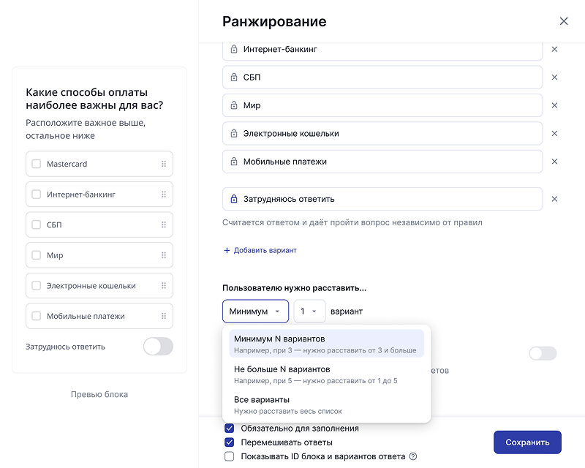Toggle the Затруднюсь ответить switch in preview
Viewport: 585px width, 468px height.
[158, 346]
